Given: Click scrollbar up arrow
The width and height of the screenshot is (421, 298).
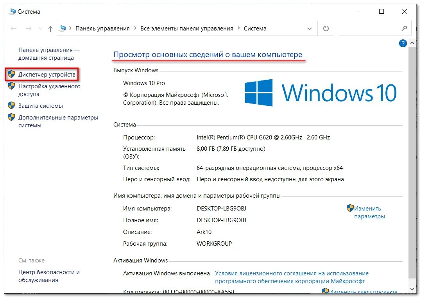Looking at the screenshot, I should tap(412, 43).
